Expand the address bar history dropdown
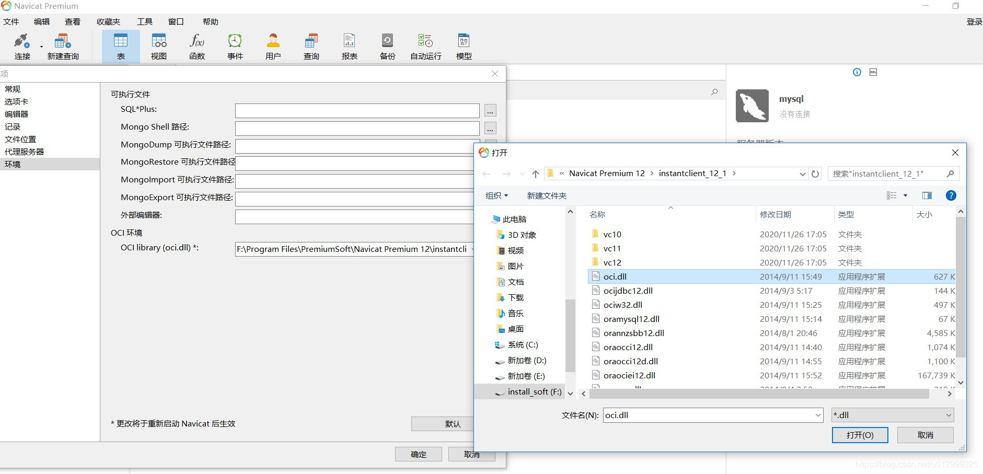 pos(803,174)
